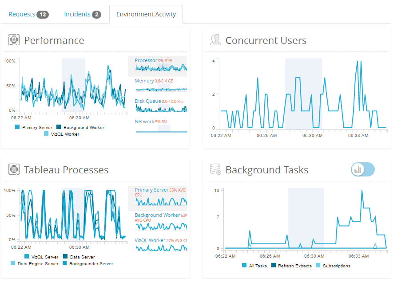Click the Concurrent Users people icon

(x=215, y=40)
